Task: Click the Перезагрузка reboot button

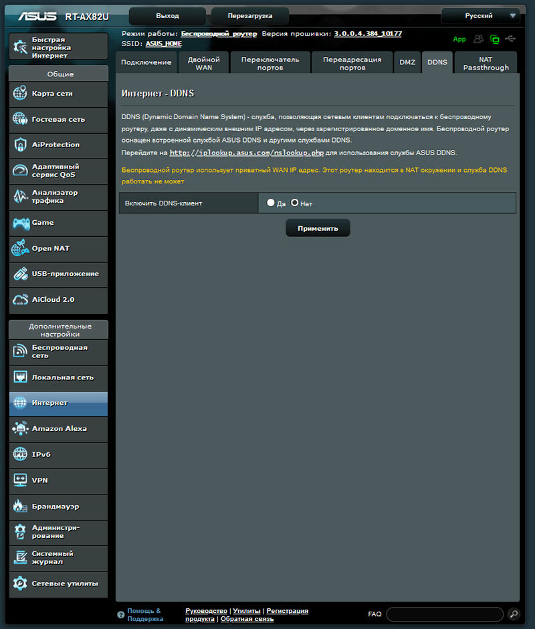Action: (x=250, y=16)
